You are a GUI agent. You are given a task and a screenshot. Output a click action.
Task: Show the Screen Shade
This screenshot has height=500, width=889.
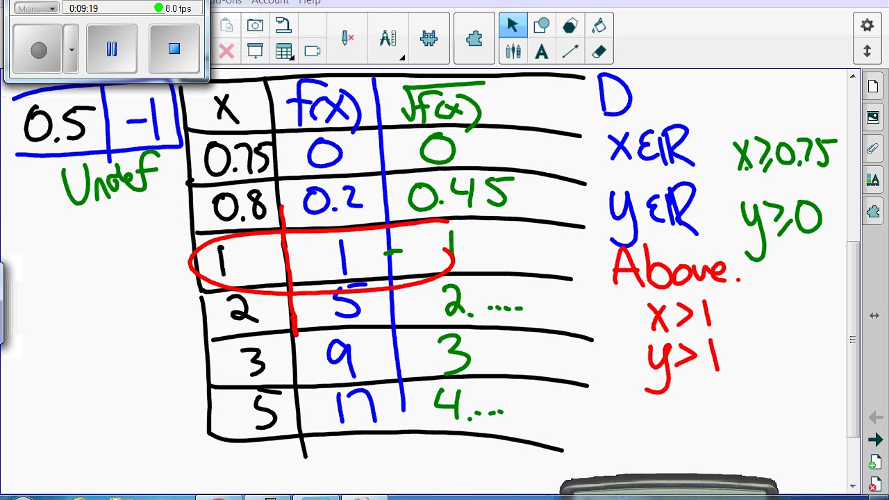pyautogui.click(x=255, y=51)
